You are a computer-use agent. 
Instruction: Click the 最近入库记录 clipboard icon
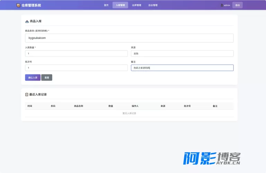pos(27,94)
